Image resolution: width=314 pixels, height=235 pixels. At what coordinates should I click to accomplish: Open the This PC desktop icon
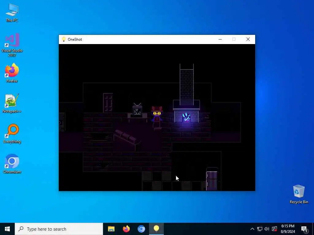click(x=12, y=12)
